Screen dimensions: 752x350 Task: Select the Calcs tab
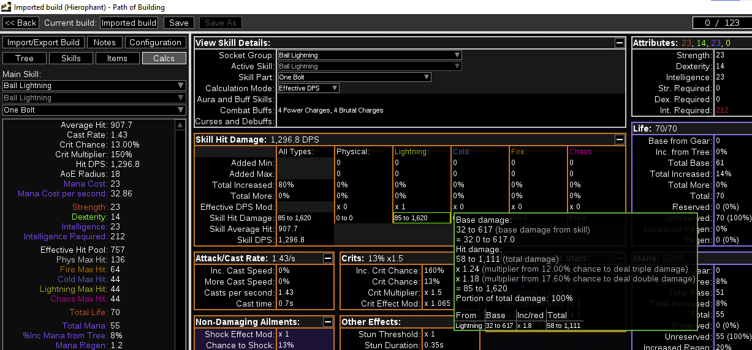164,58
